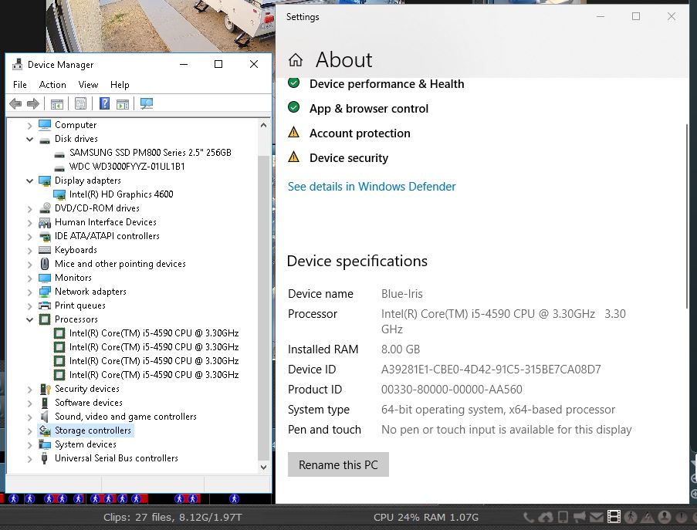This screenshot has height=530, width=697.
Task: Click Device Manager scrollbar down arrow
Action: click(x=264, y=467)
